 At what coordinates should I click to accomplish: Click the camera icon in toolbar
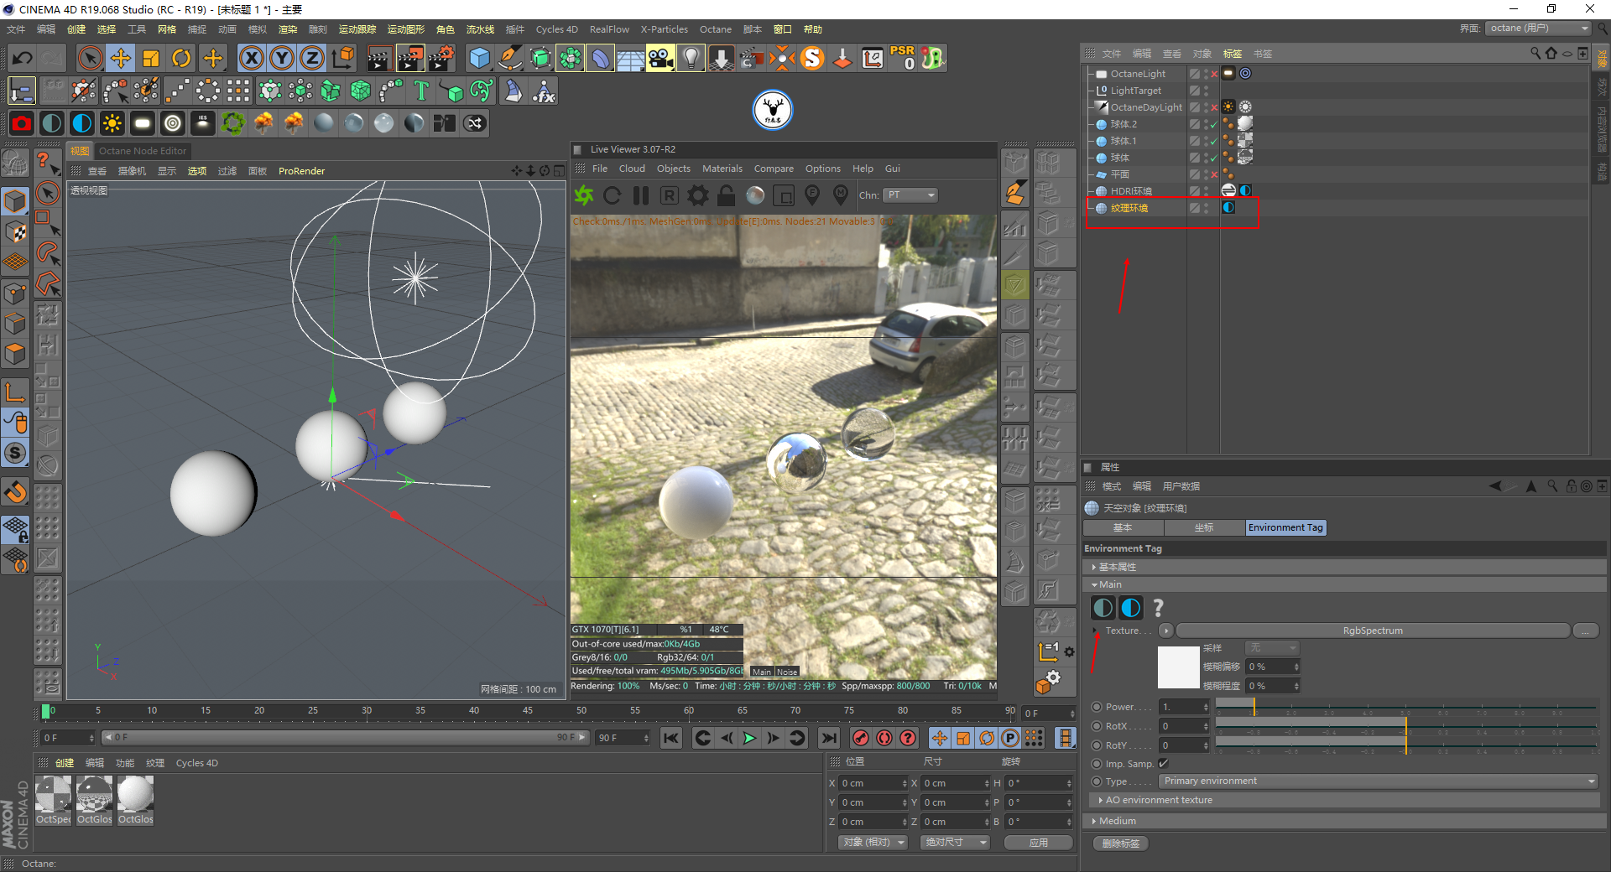point(660,58)
